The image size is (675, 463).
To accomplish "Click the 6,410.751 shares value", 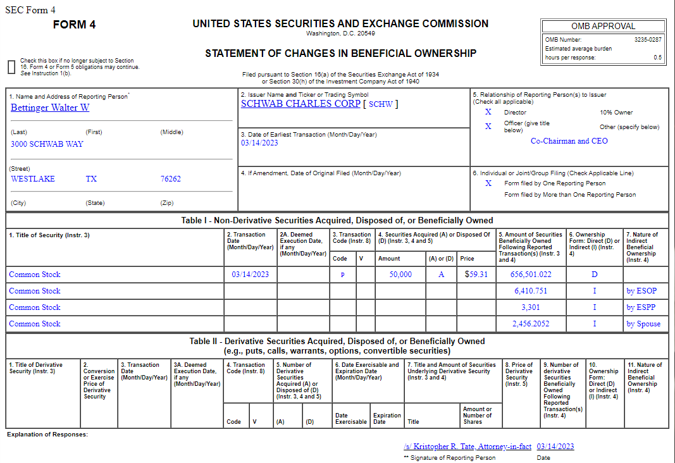I will pyautogui.click(x=531, y=291).
